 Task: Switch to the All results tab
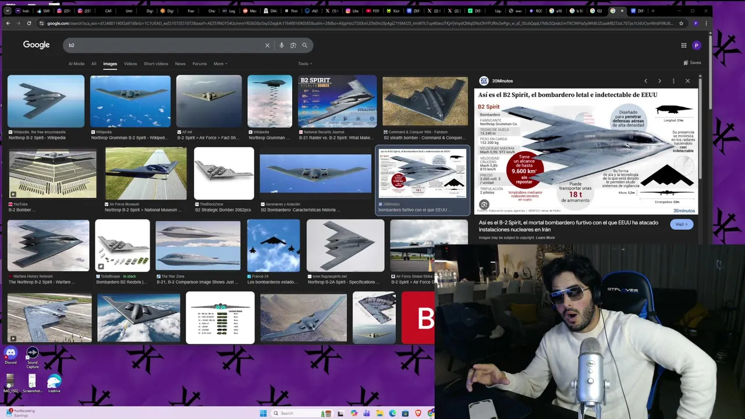(x=94, y=63)
